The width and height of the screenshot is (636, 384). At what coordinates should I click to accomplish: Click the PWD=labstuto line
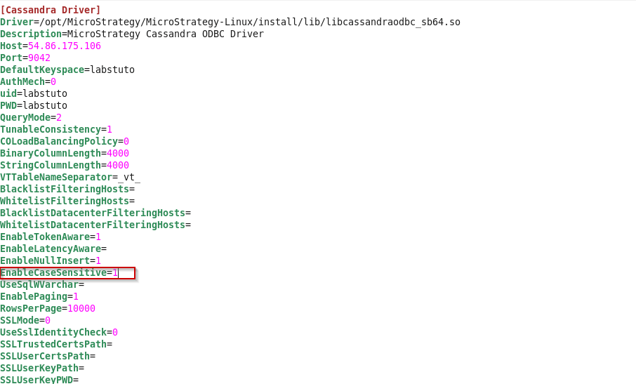pos(34,105)
